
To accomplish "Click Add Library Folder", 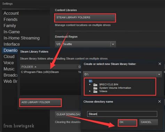I will pos(40,103).
